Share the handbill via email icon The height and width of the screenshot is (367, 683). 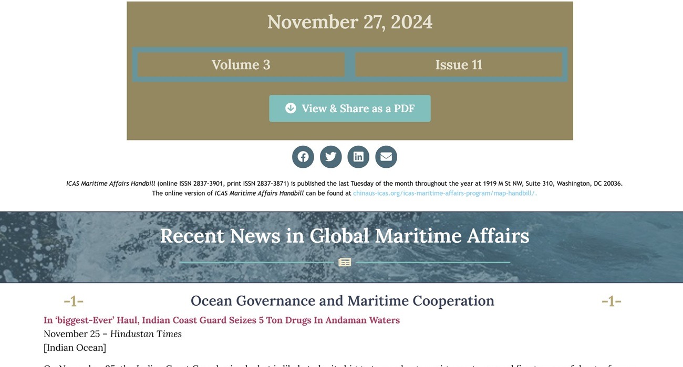click(x=386, y=157)
